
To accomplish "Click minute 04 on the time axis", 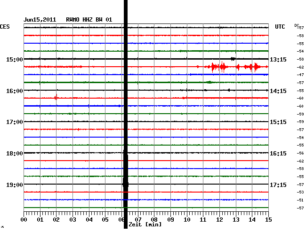I will [89, 220].
